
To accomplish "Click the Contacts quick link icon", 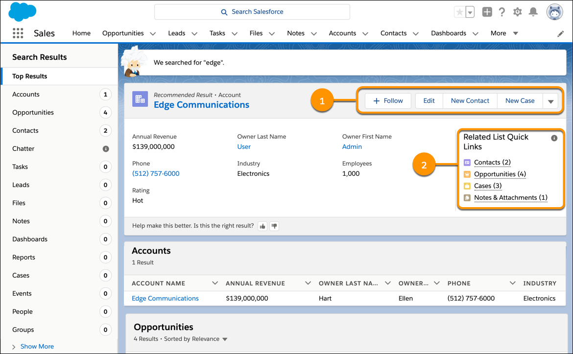I will click(467, 163).
